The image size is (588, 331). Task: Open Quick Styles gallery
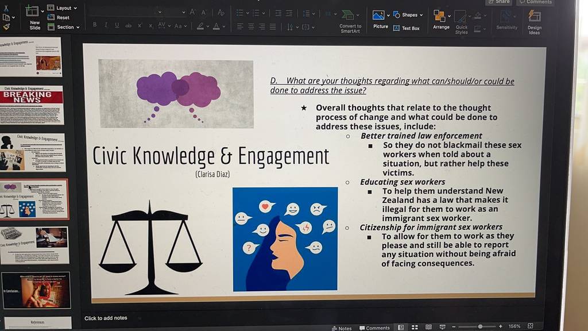[x=461, y=22]
